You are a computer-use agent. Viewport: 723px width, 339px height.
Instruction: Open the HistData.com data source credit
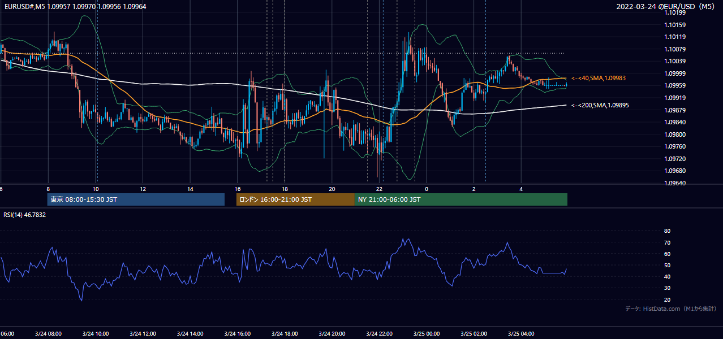point(671,308)
